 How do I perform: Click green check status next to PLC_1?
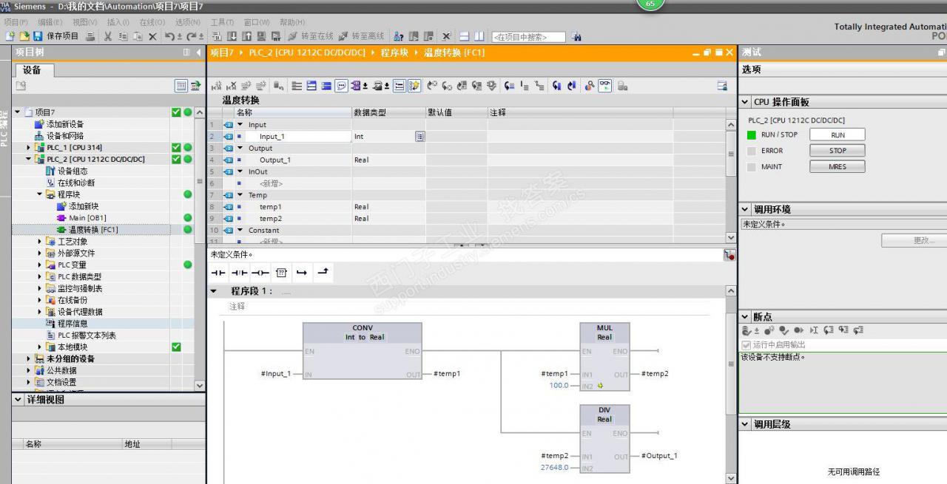[176, 147]
